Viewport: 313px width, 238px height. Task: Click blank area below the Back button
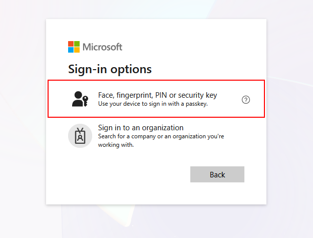click(x=217, y=194)
